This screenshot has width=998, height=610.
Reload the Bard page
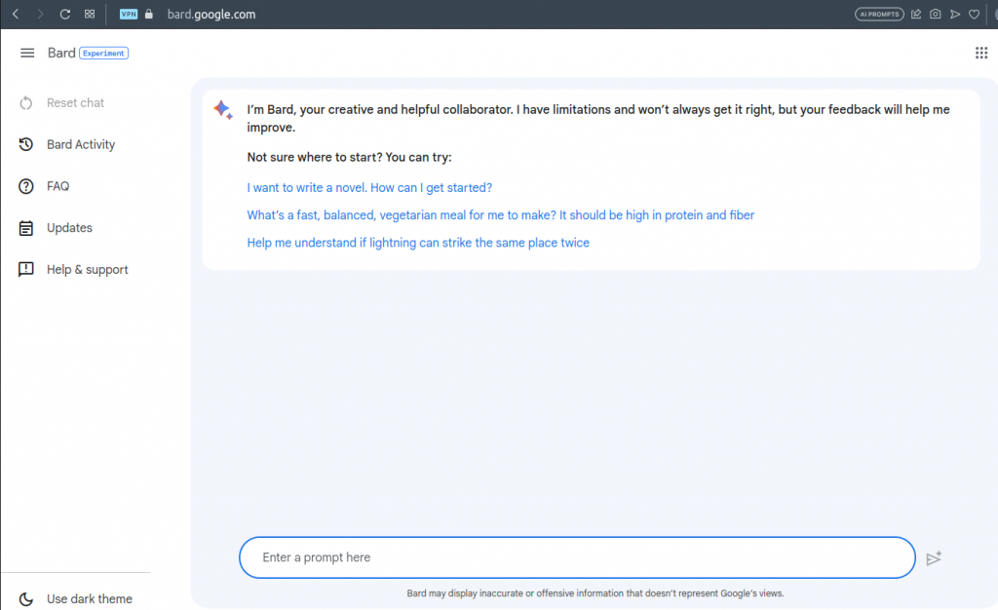[x=65, y=14]
